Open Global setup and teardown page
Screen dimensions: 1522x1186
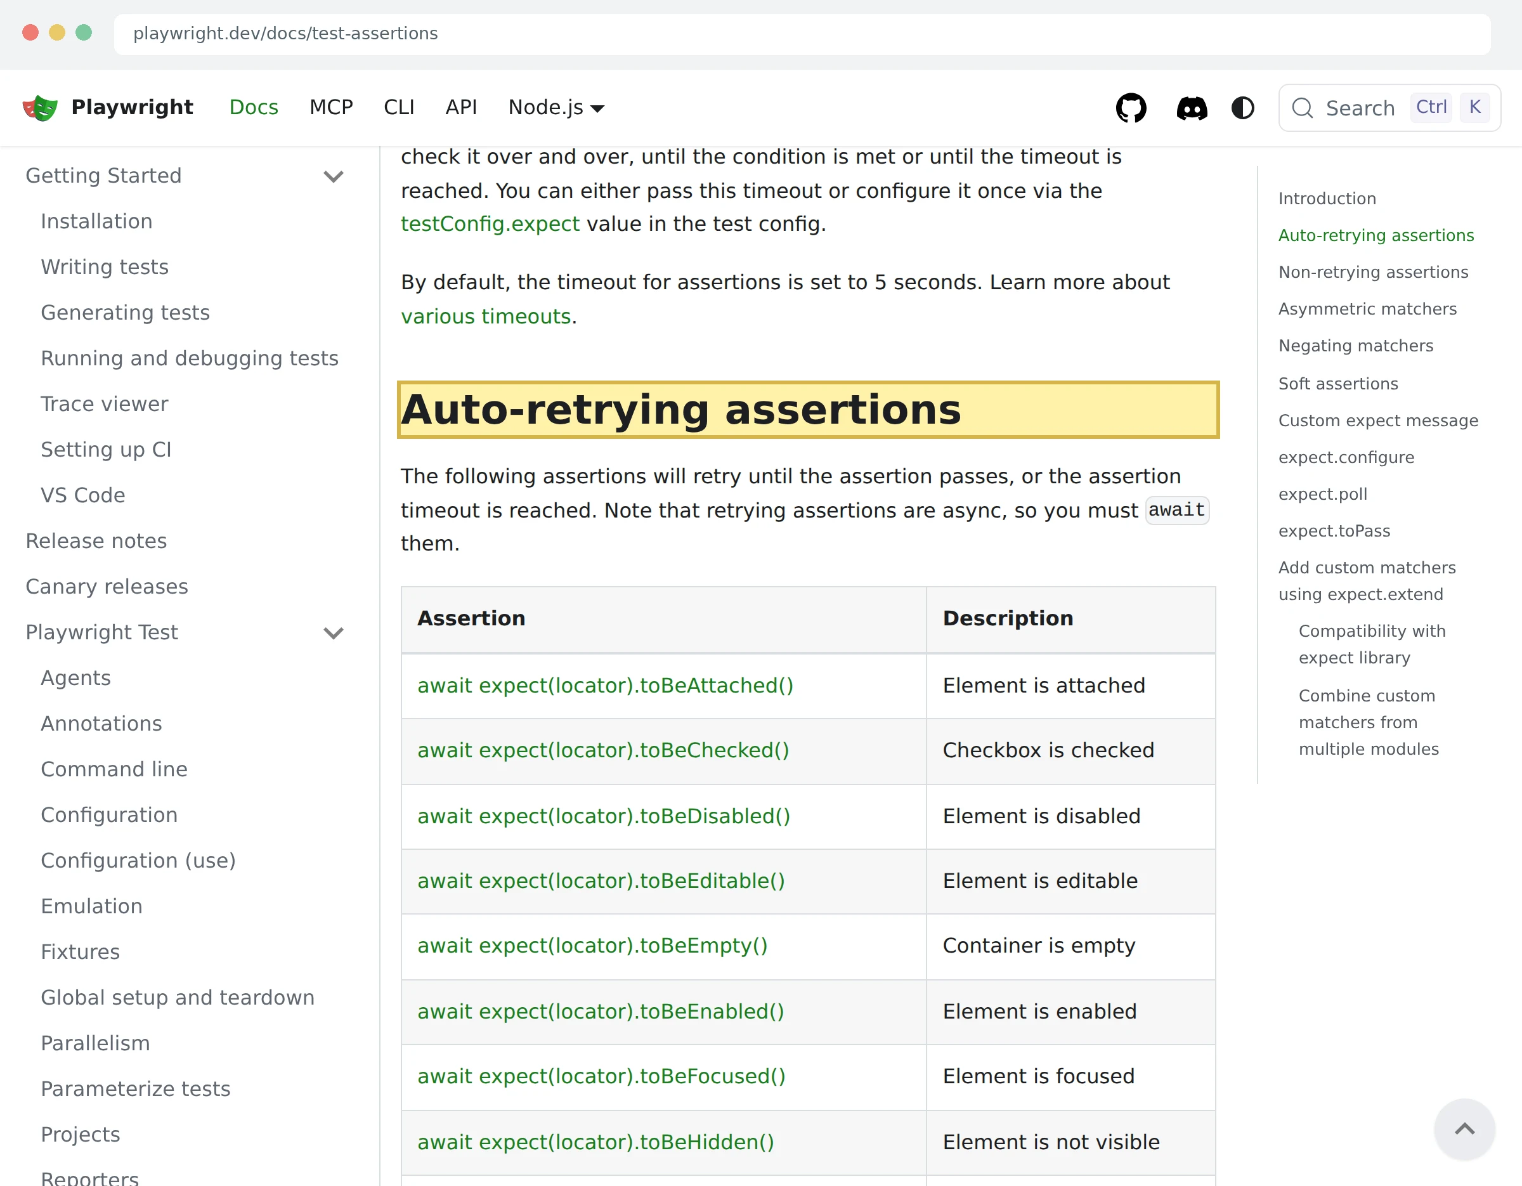point(178,998)
